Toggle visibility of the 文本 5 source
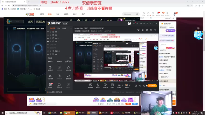 [x=48, y=32]
